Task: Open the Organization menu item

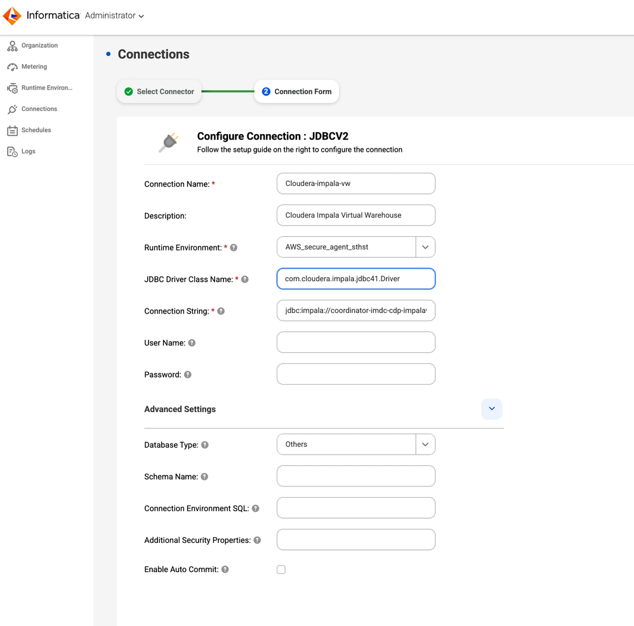Action: click(x=39, y=45)
